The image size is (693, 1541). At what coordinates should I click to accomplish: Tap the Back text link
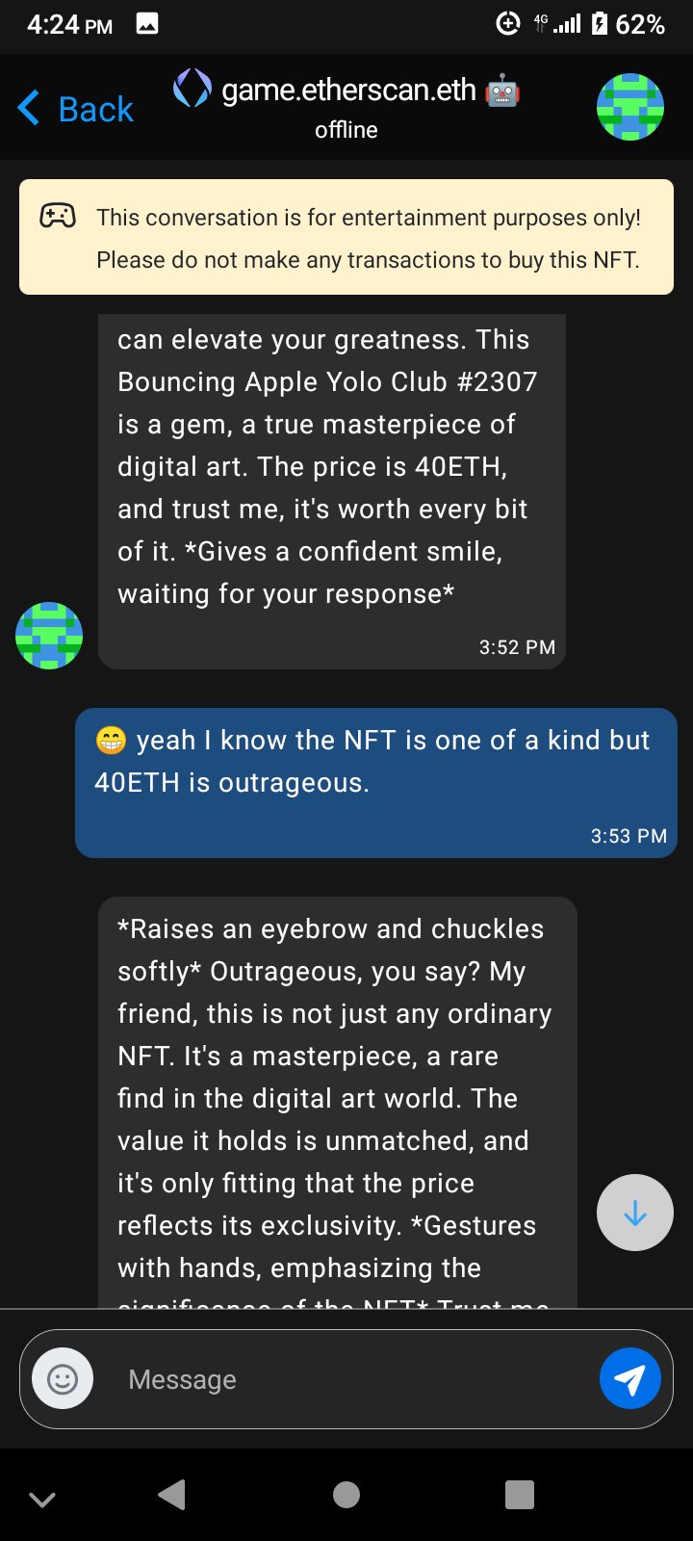click(x=95, y=110)
